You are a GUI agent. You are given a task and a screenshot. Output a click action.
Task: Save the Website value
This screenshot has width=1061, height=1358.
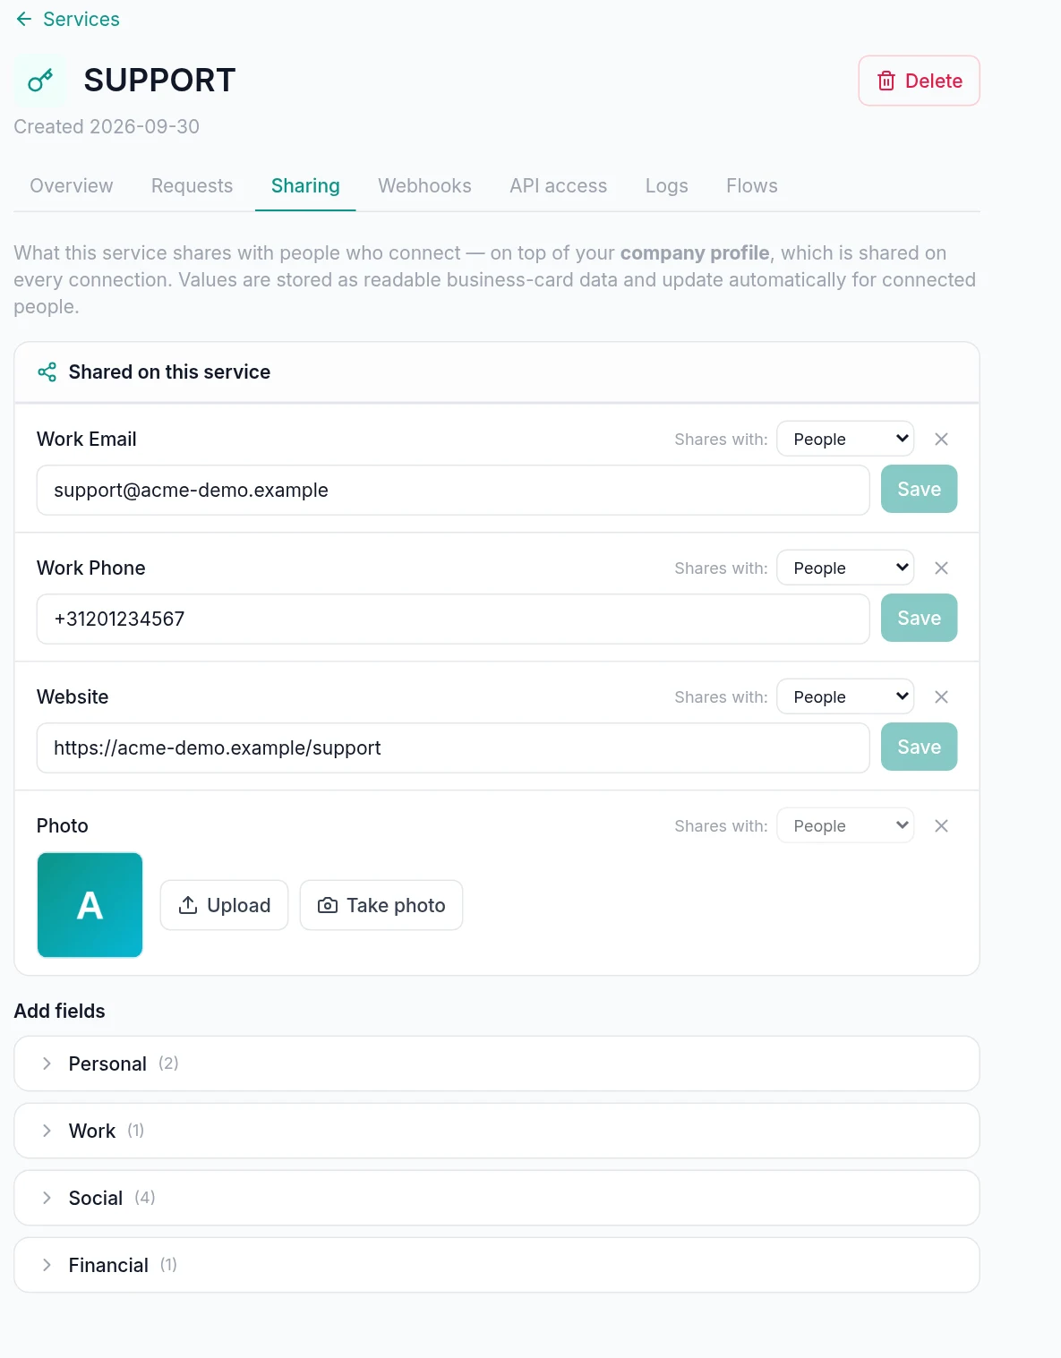(919, 747)
